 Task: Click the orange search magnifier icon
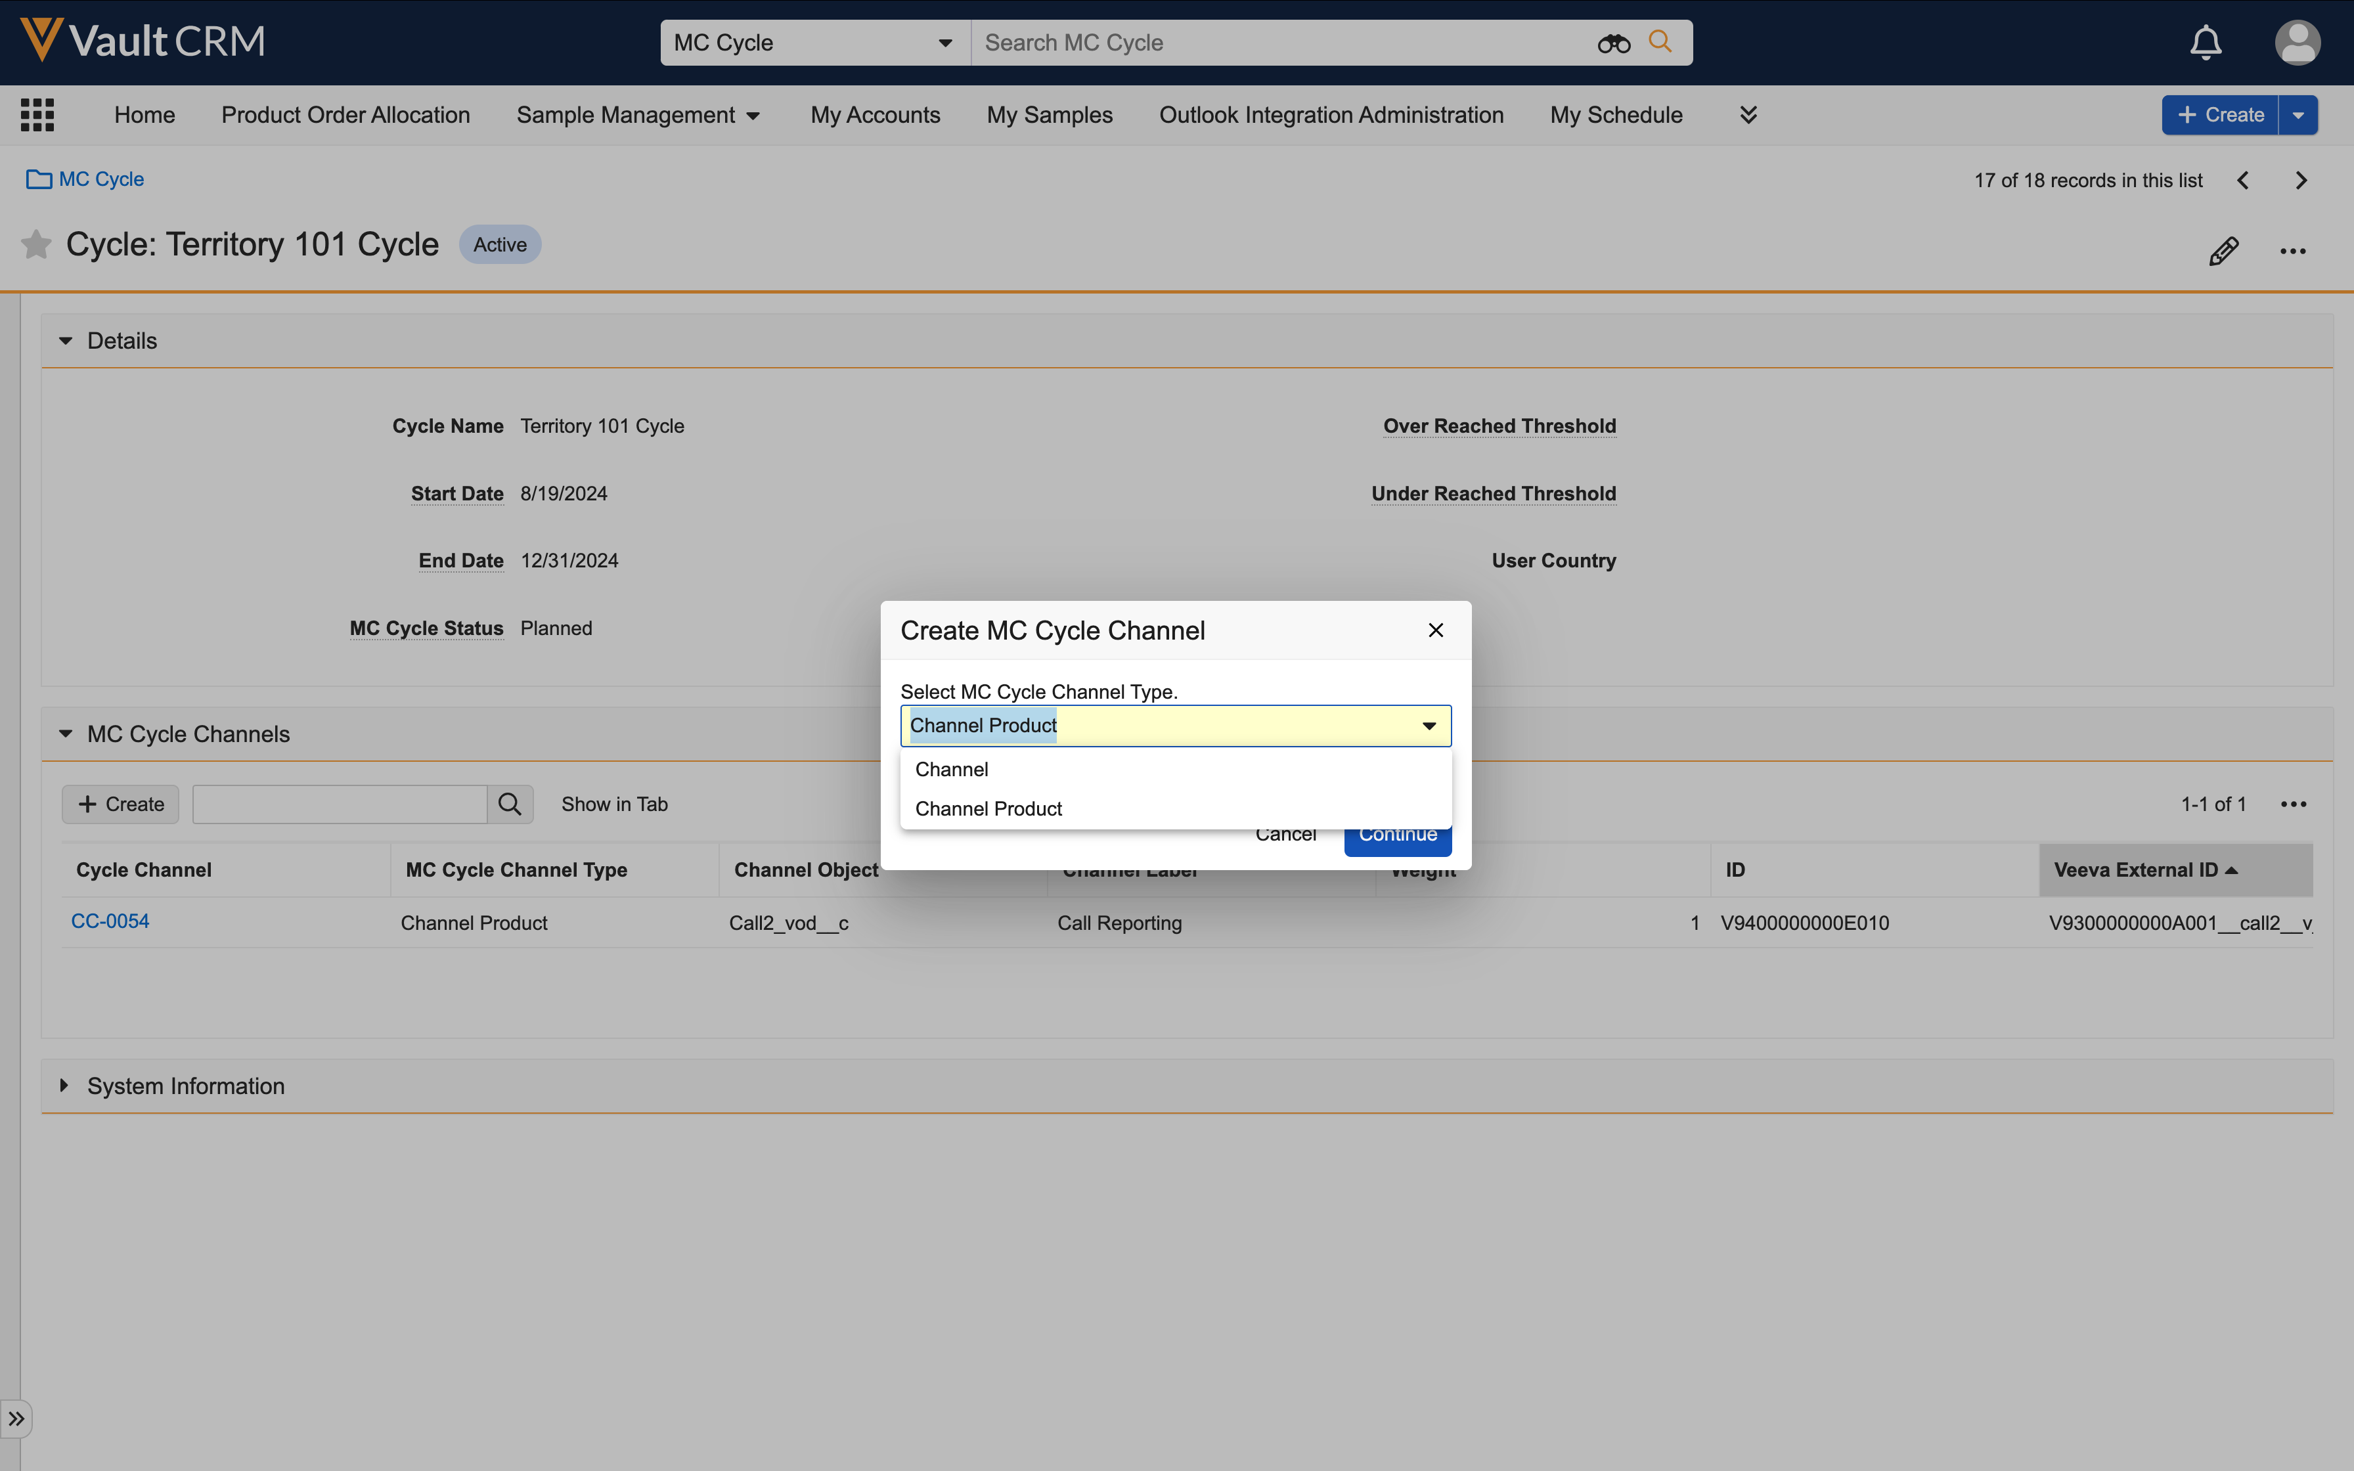(x=1660, y=42)
